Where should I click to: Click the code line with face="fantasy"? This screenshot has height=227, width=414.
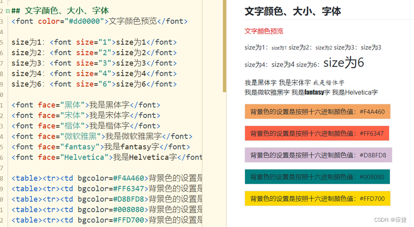click(x=101, y=147)
